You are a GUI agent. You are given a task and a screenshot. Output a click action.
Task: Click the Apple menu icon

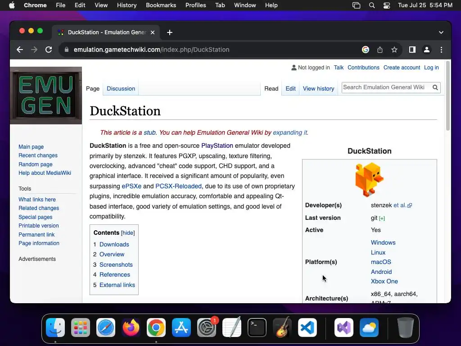pyautogui.click(x=12, y=5)
